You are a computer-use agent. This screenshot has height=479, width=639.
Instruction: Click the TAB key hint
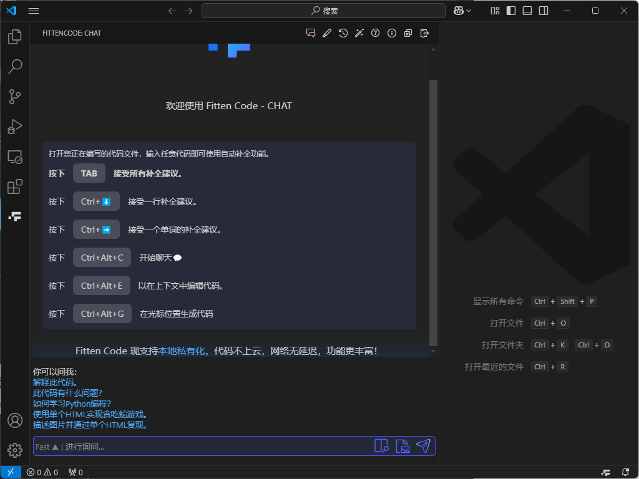(x=89, y=173)
